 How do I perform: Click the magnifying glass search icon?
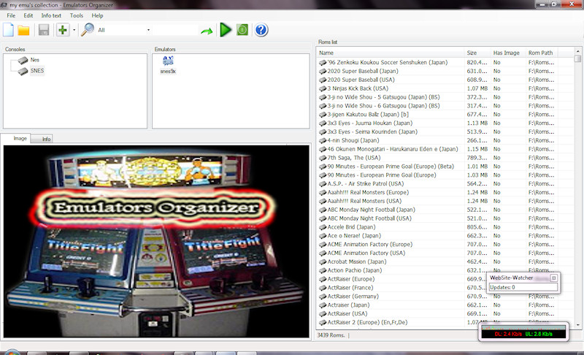point(88,30)
